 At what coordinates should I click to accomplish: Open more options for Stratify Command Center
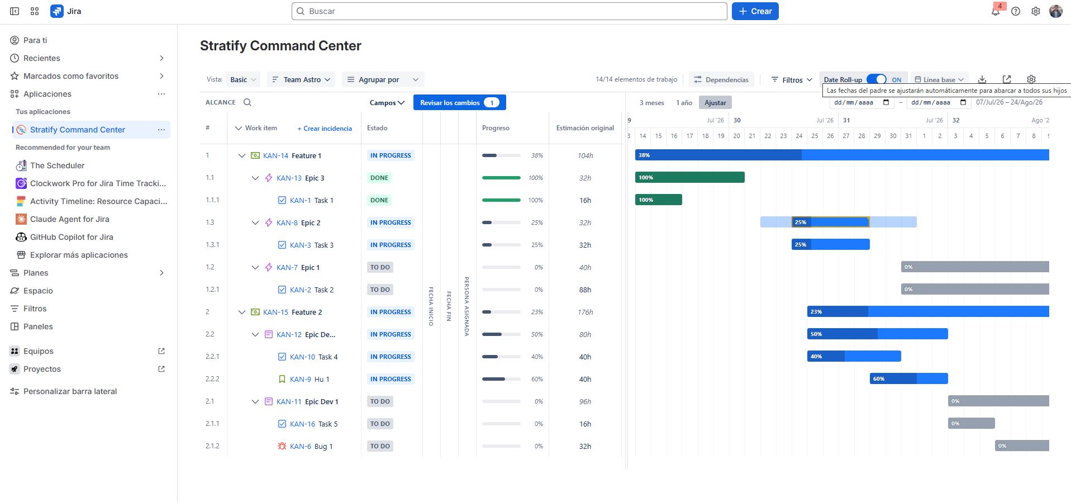click(x=161, y=130)
